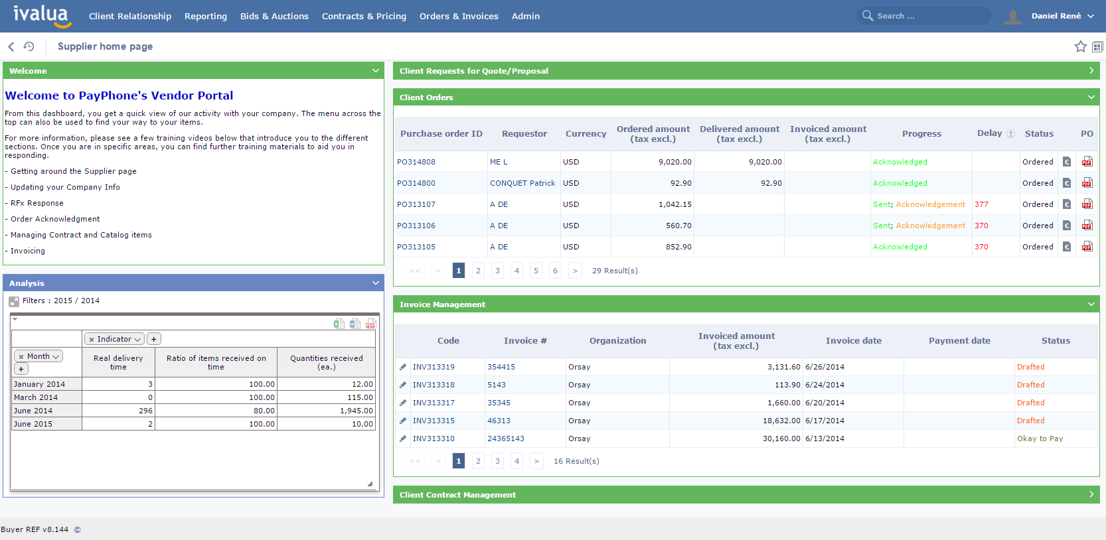Screen dimensions: 1106x540
Task: Open Client Relationship menu
Action: pyautogui.click(x=130, y=16)
